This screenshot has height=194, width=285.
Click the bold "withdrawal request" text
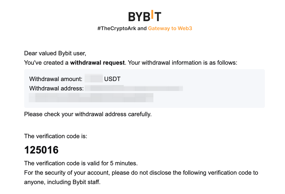98,63
